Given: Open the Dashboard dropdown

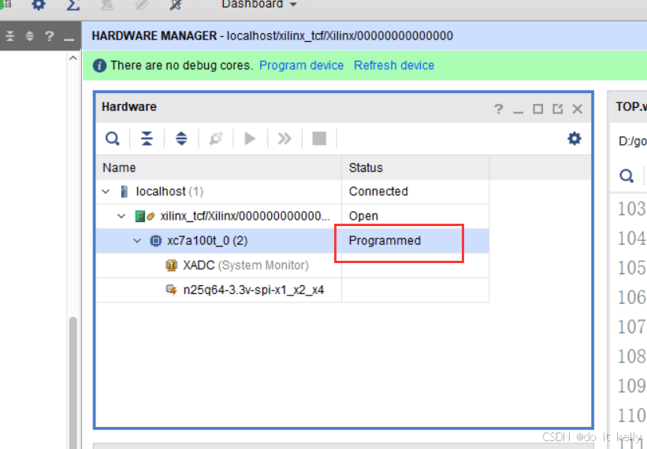Looking at the screenshot, I should coord(259,5).
